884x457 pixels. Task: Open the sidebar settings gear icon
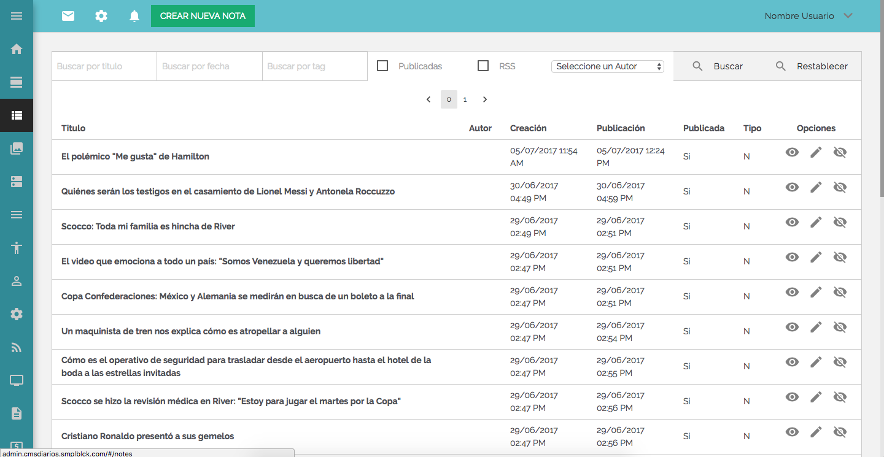pyautogui.click(x=17, y=314)
